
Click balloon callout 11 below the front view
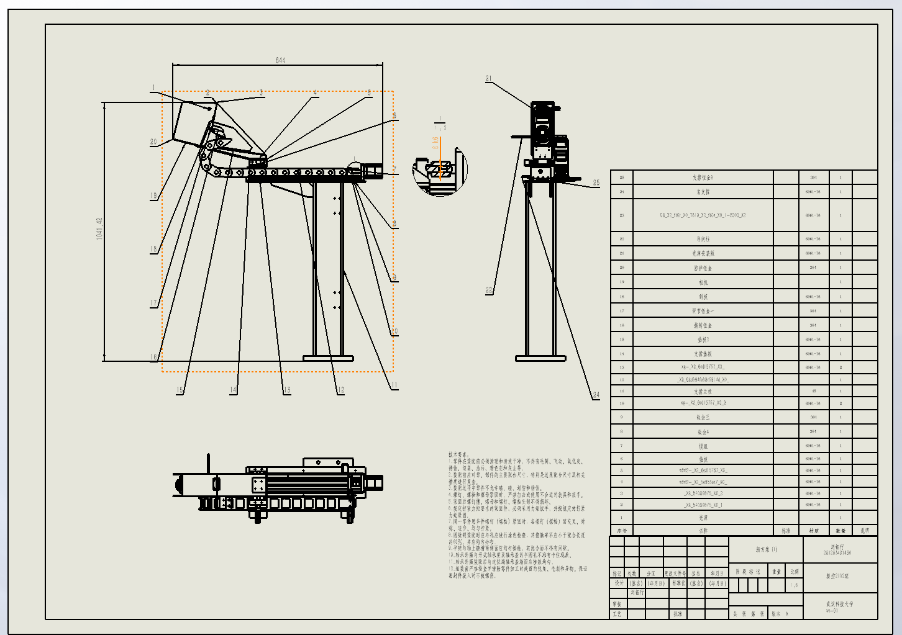click(394, 385)
